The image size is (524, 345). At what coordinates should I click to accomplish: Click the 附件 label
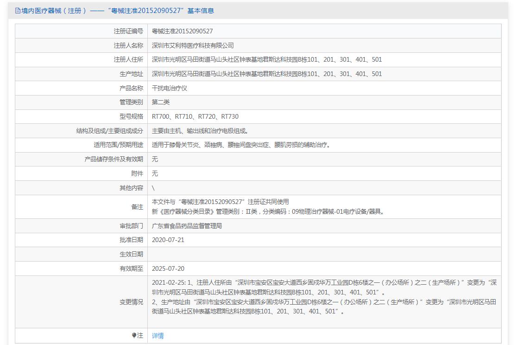click(137, 173)
